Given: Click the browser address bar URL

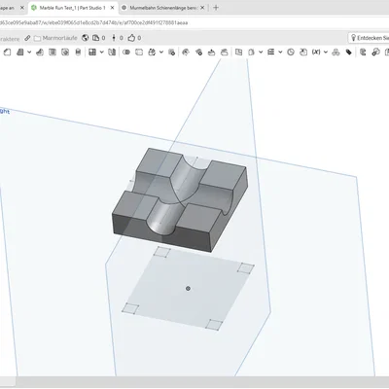Looking at the screenshot, I should click(x=94, y=22).
